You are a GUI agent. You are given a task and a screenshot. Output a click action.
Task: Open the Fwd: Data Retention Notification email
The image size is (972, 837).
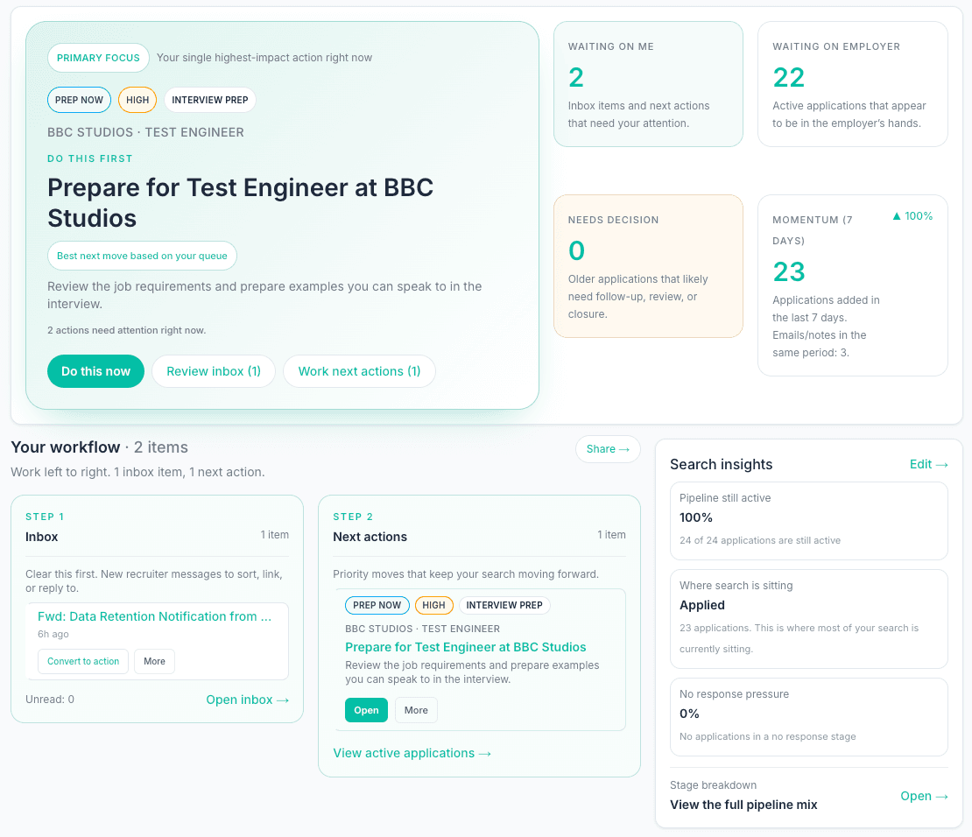(154, 616)
